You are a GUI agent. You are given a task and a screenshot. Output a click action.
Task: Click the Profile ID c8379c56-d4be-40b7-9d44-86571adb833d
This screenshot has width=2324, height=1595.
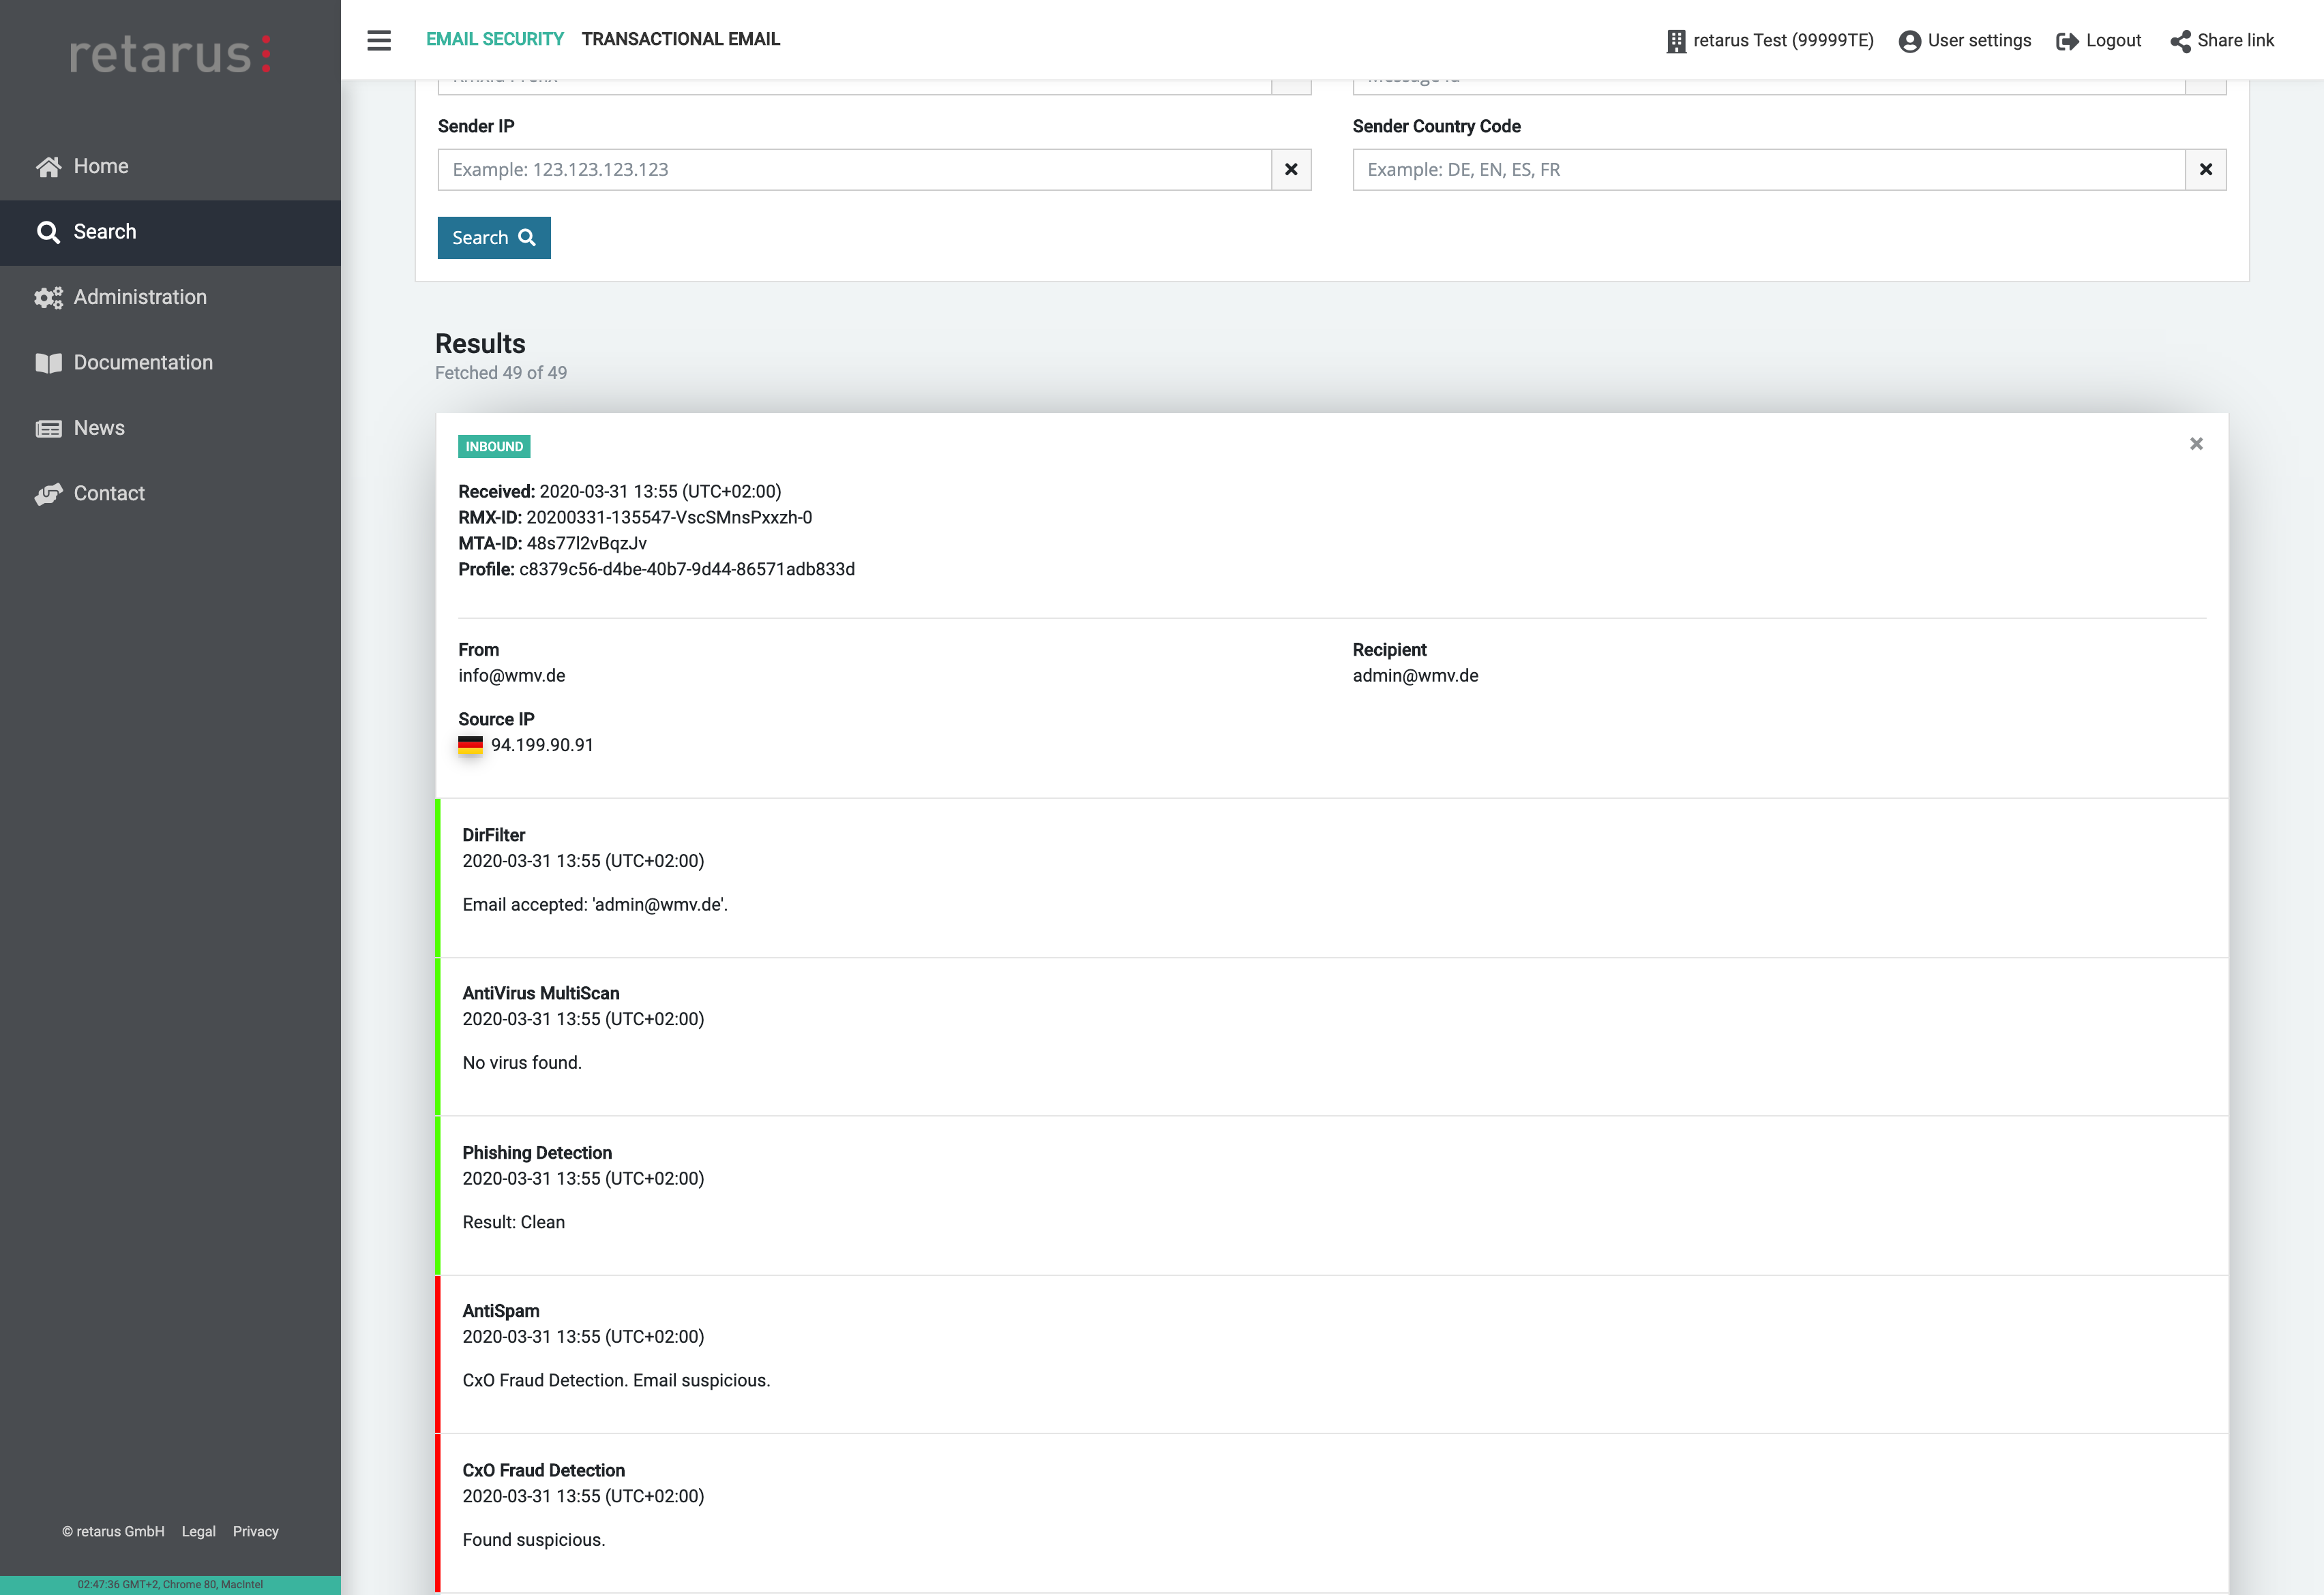click(x=687, y=570)
